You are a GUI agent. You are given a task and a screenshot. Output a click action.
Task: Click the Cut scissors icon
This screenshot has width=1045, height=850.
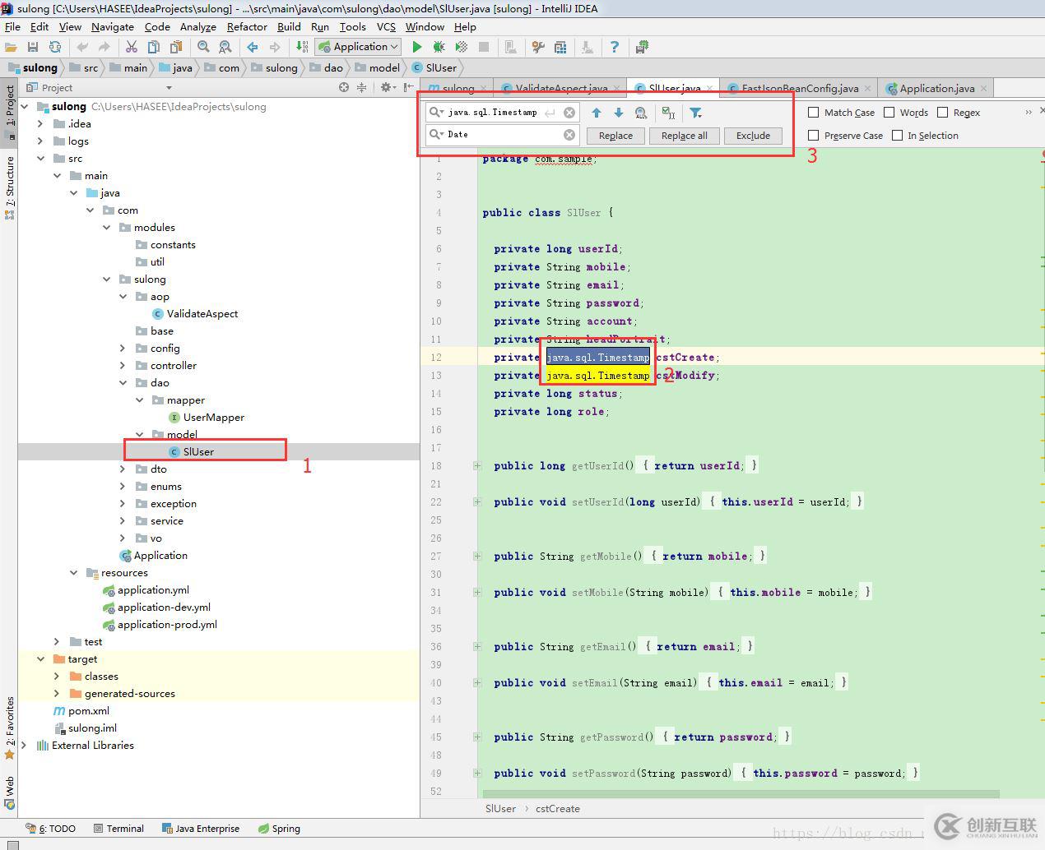click(x=131, y=47)
